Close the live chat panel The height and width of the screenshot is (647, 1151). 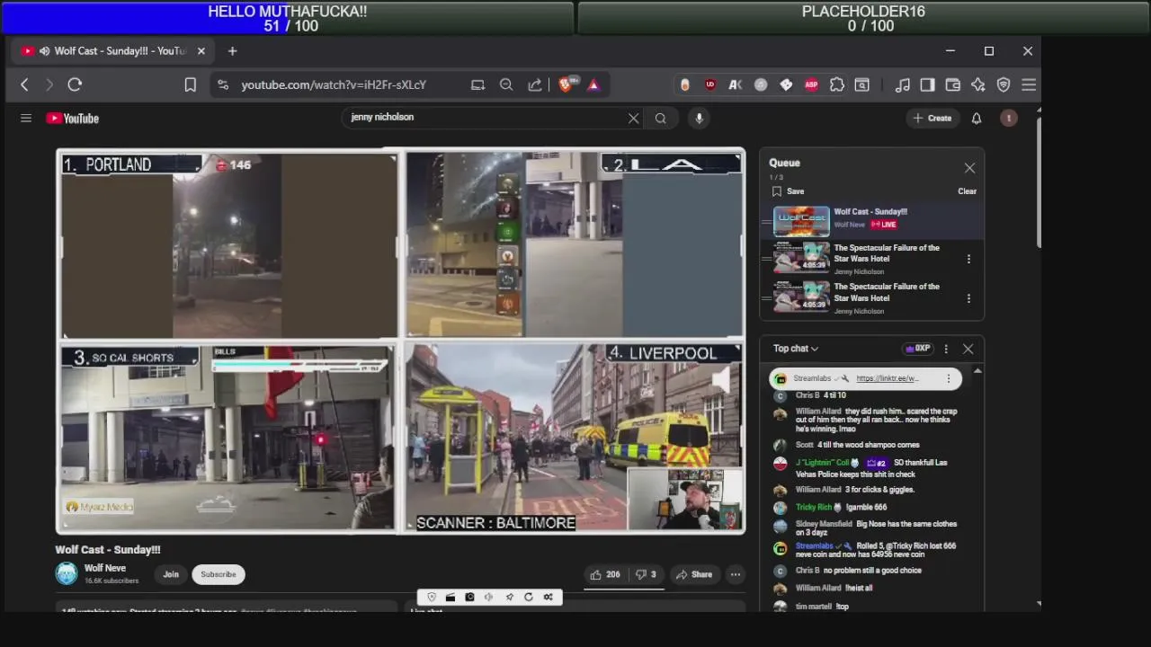[x=968, y=349]
